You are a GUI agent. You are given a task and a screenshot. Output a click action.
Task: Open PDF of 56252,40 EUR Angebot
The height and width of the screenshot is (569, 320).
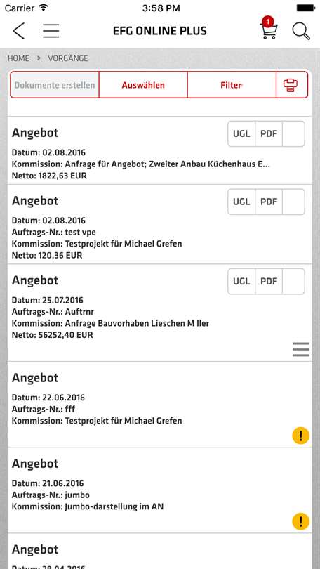(x=269, y=281)
